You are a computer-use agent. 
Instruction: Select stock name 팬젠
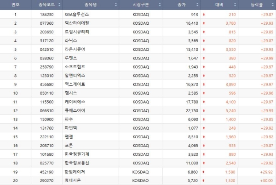[69, 137]
